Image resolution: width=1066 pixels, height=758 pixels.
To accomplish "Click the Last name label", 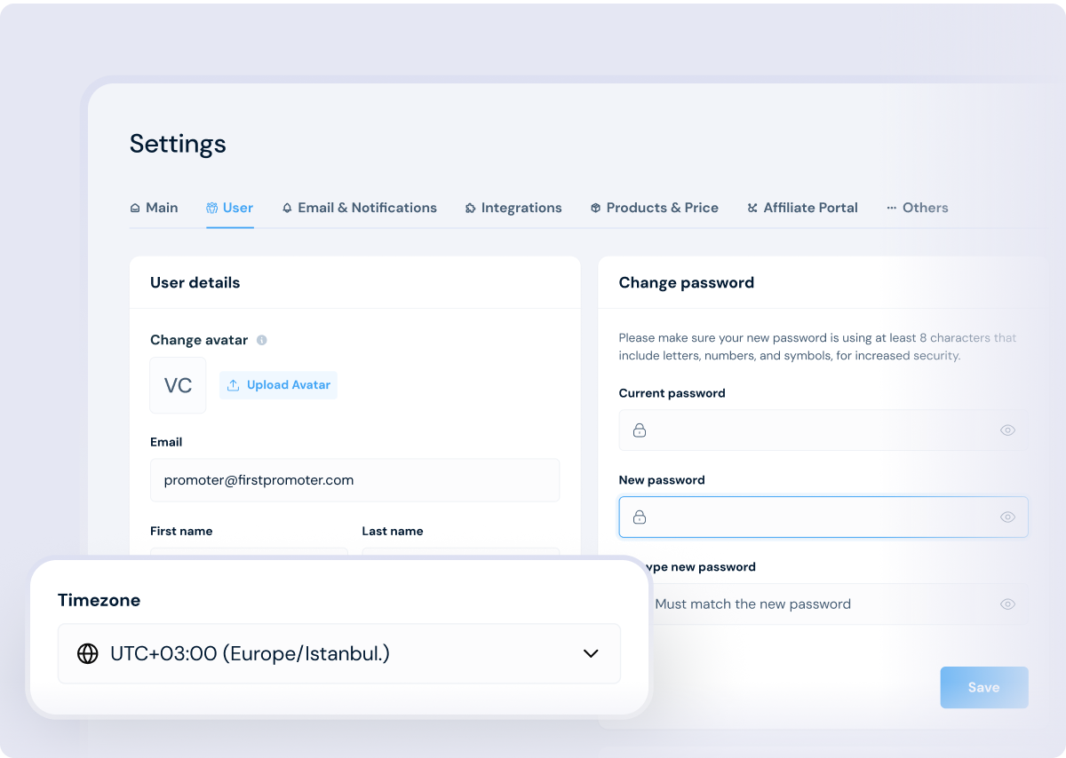I will point(393,531).
